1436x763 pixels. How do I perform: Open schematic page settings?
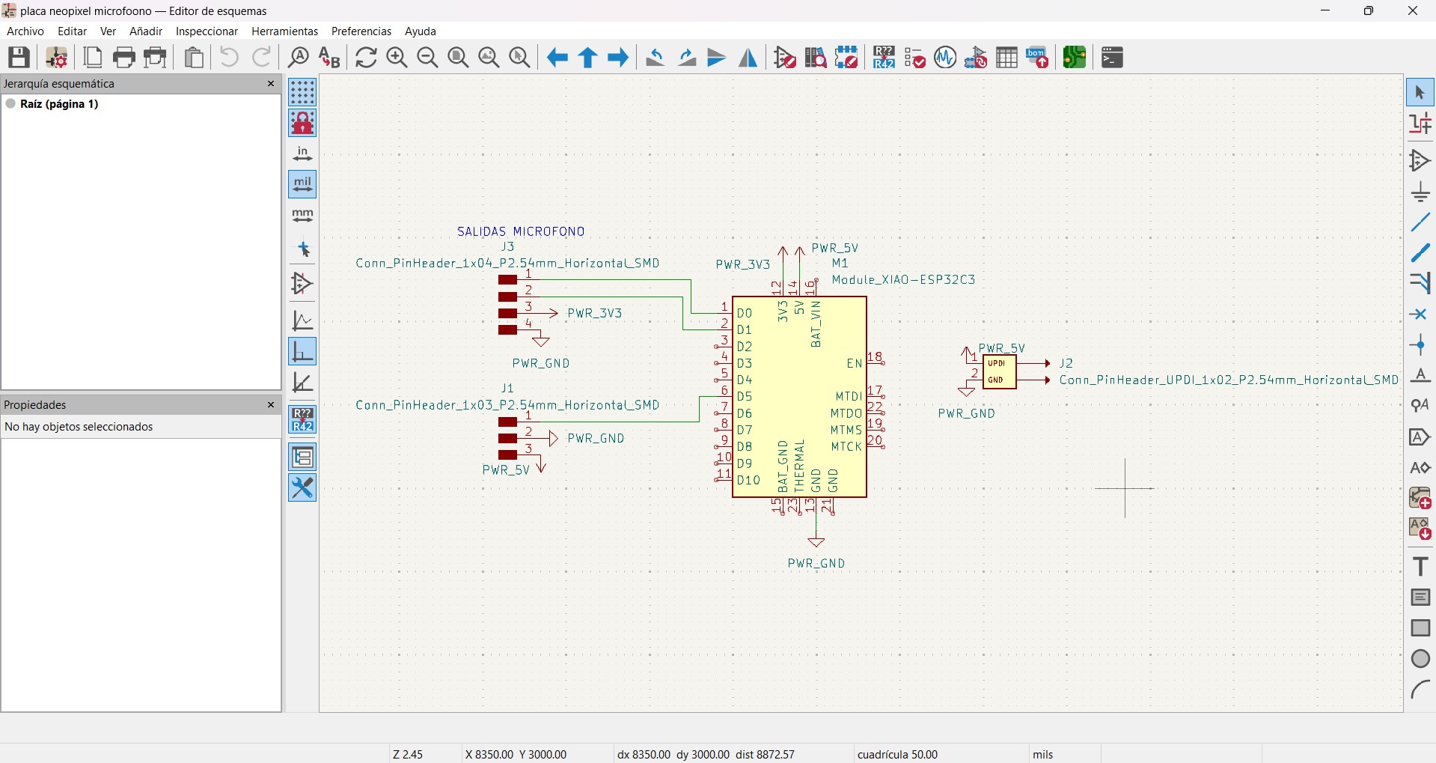pos(93,58)
